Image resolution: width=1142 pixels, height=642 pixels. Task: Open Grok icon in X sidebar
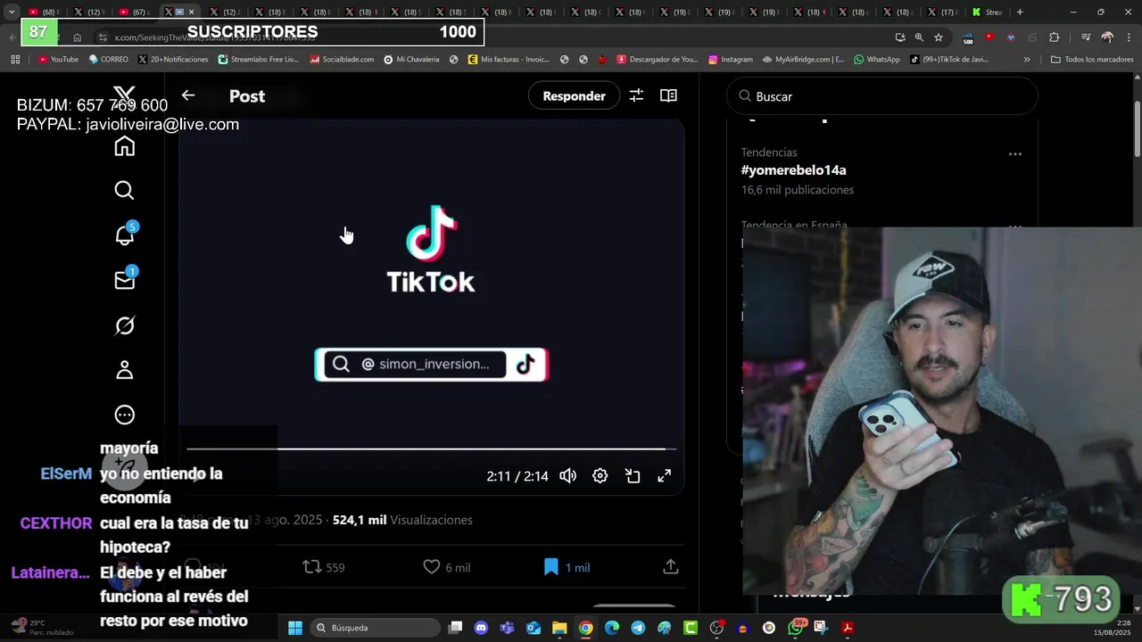click(125, 325)
